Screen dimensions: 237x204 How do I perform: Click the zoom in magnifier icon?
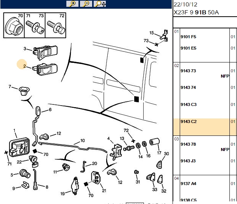(x=72, y=4)
